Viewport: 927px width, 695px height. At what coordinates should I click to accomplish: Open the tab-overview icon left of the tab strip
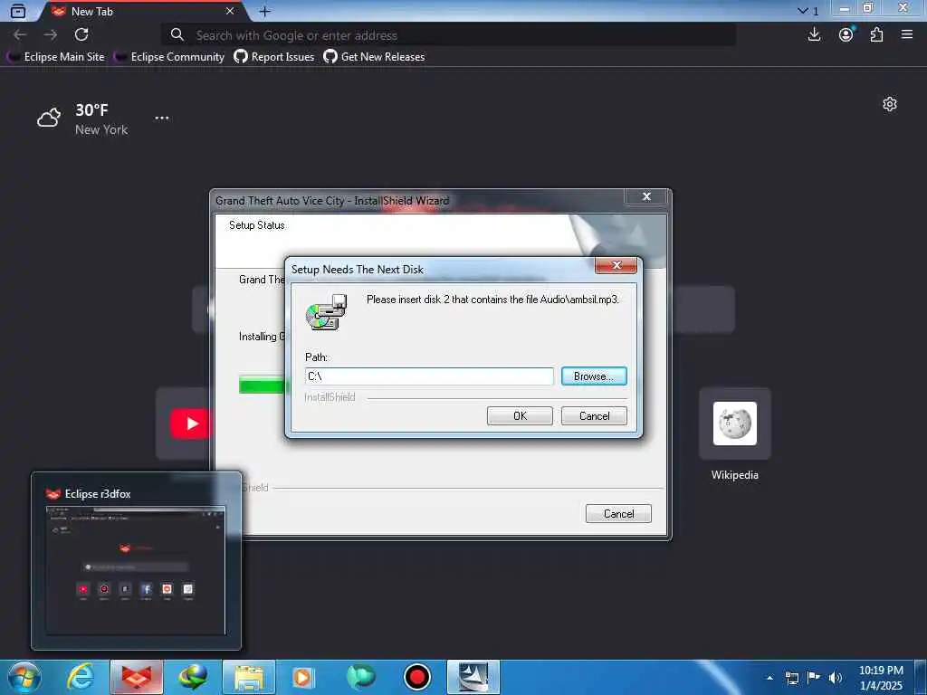pos(18,11)
